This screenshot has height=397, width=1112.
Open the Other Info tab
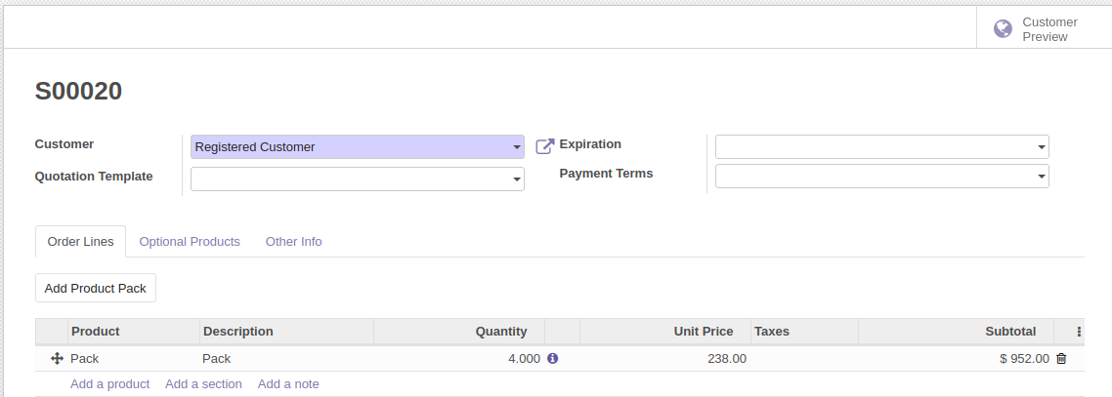click(293, 241)
